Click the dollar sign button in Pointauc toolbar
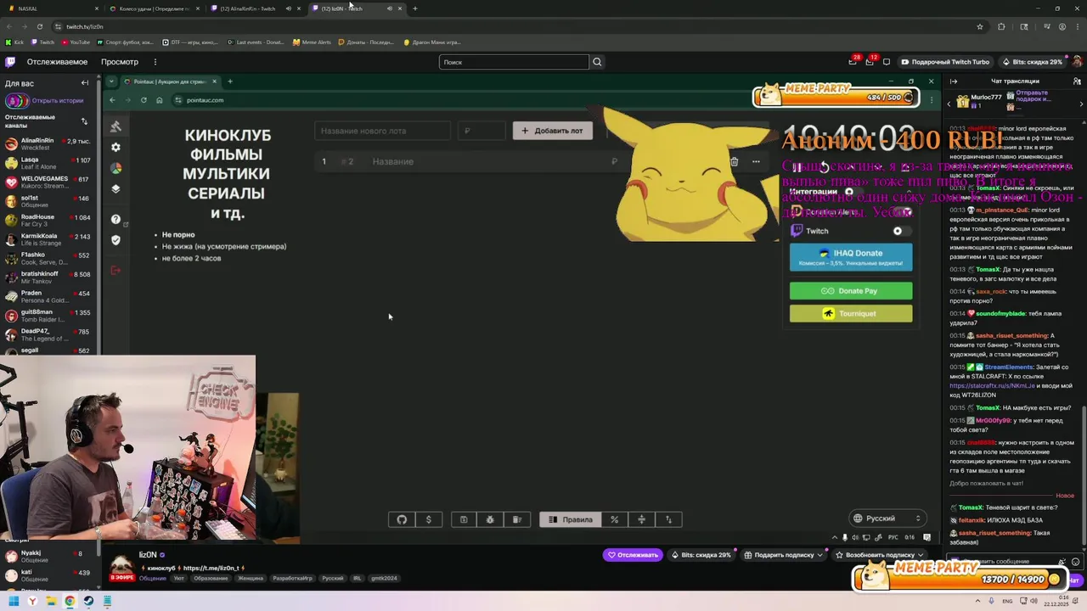Viewport: 1087px width, 611px height. [428, 519]
